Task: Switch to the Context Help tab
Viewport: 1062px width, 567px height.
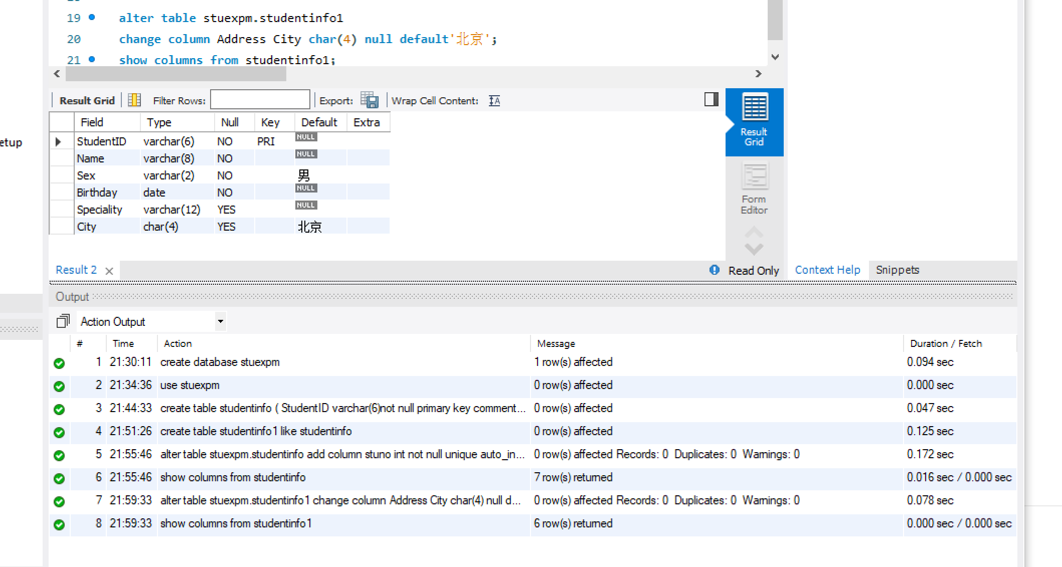Action: pos(827,270)
